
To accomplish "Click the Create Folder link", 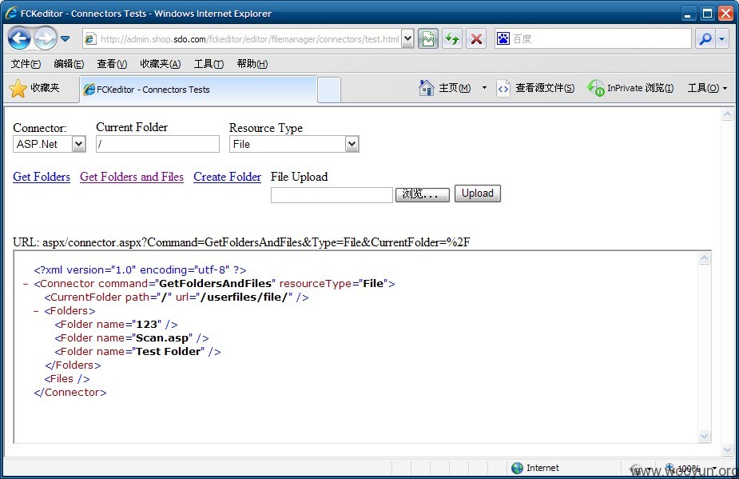I will point(227,177).
